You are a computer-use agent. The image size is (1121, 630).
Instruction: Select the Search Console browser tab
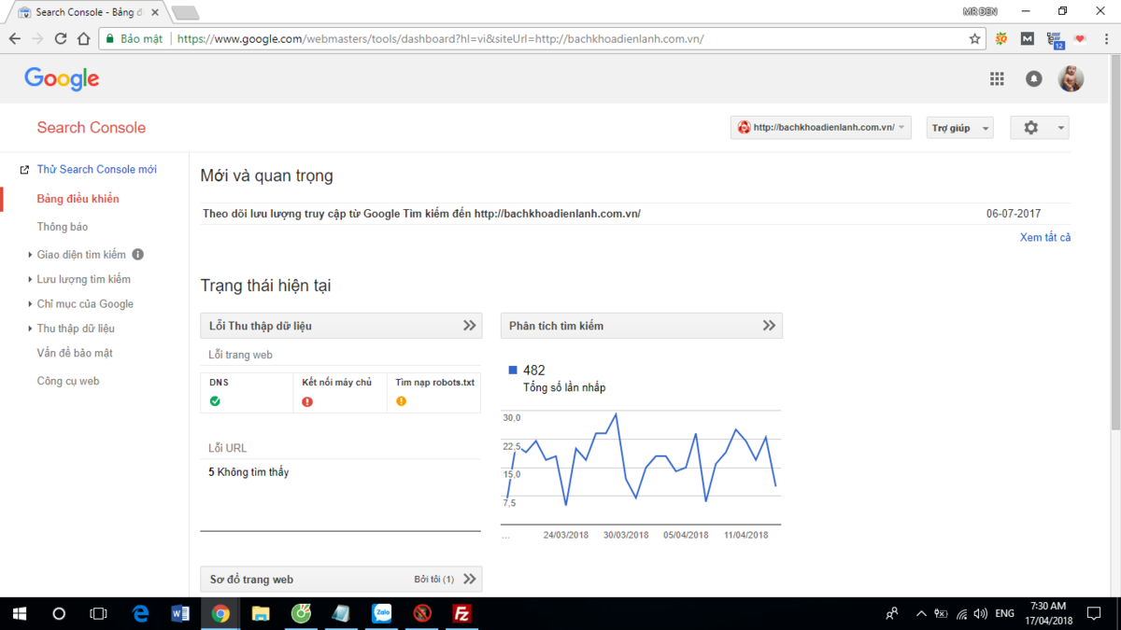pyautogui.click(x=84, y=12)
